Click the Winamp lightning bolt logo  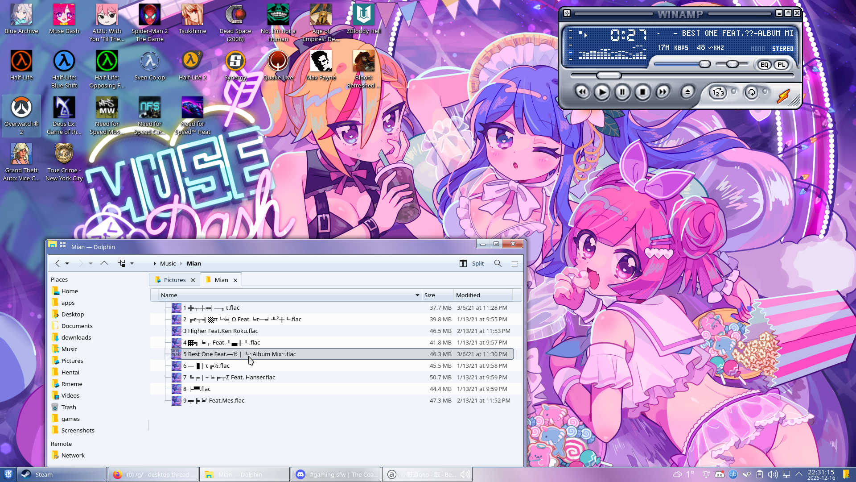pos(783,96)
